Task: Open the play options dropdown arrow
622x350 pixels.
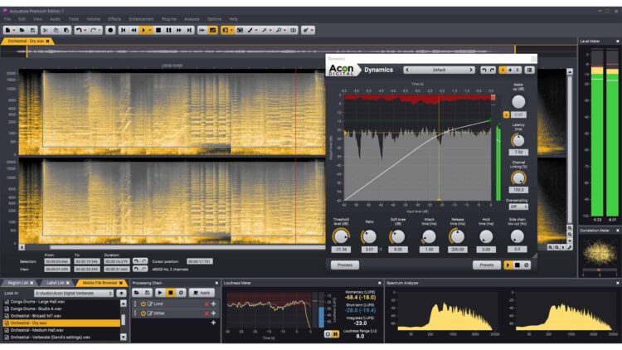Action: [x=149, y=30]
